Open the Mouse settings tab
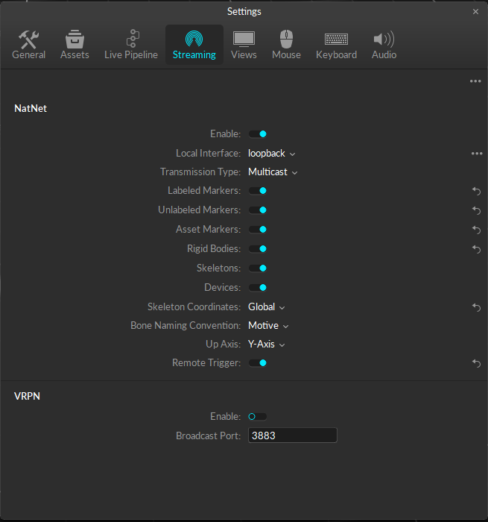Image resolution: width=488 pixels, height=522 pixels. (x=286, y=45)
